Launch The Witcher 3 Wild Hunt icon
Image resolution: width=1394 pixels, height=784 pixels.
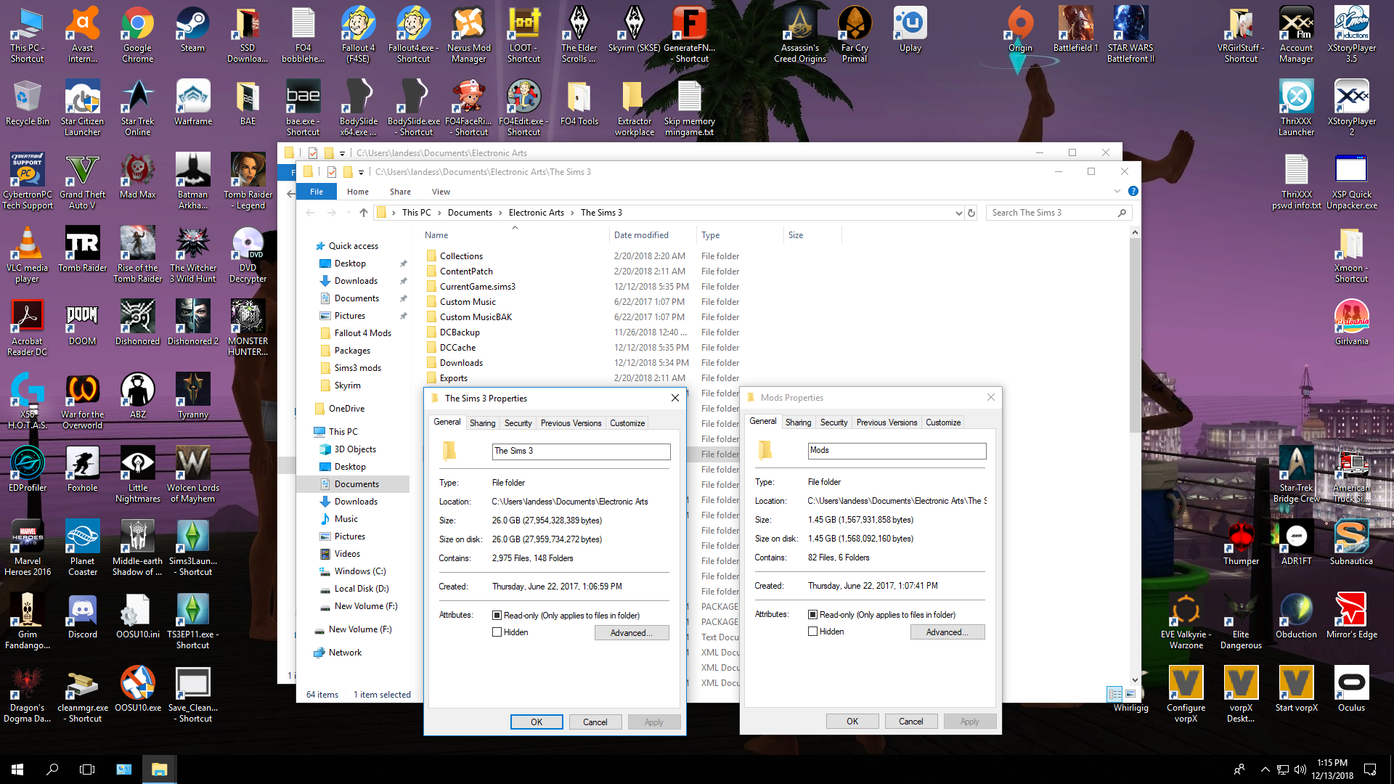pyautogui.click(x=192, y=255)
